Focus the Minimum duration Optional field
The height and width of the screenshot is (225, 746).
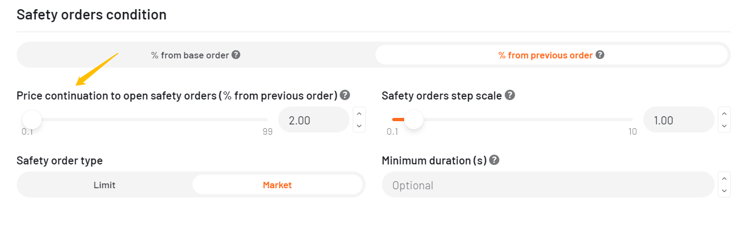[548, 185]
